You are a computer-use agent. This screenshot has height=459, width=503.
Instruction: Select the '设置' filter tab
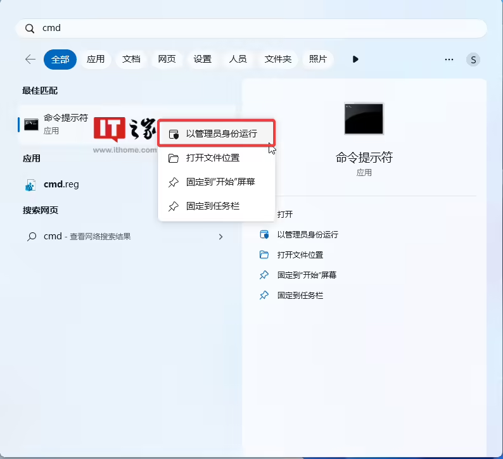coord(203,60)
